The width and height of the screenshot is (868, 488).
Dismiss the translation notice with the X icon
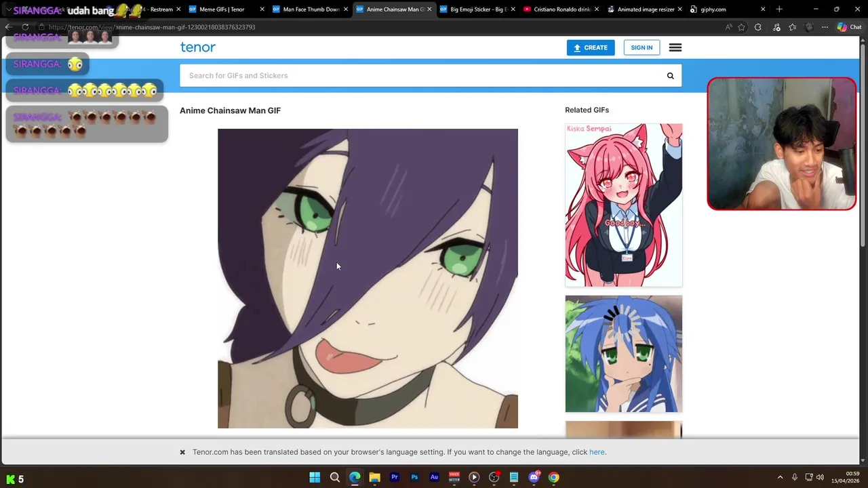pos(182,452)
